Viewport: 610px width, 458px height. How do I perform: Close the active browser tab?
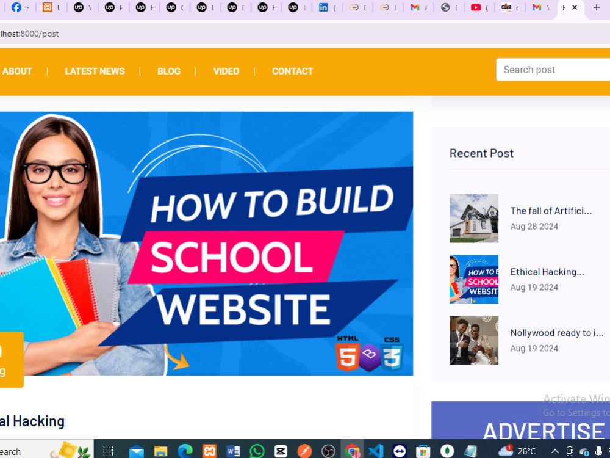click(x=574, y=7)
